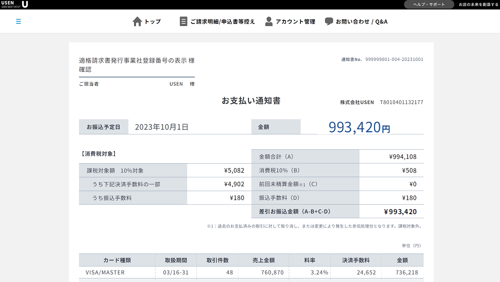Select お問い合わせ / Q&A text link
The image size is (500, 282).
coord(361,21)
